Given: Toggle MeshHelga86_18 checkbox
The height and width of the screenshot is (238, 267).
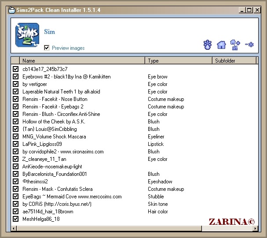Looking at the screenshot, I should coord(16,219).
